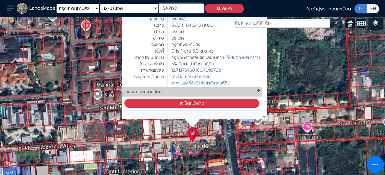The width and height of the screenshot is (385, 175).
Task: Click the จังหวัด value กรุงเทพมหานคร in popup
Action: click(x=186, y=45)
